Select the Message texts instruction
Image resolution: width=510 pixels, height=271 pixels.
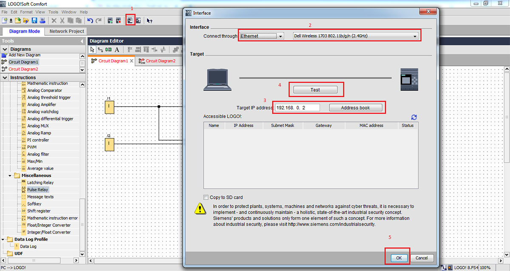[40, 197]
